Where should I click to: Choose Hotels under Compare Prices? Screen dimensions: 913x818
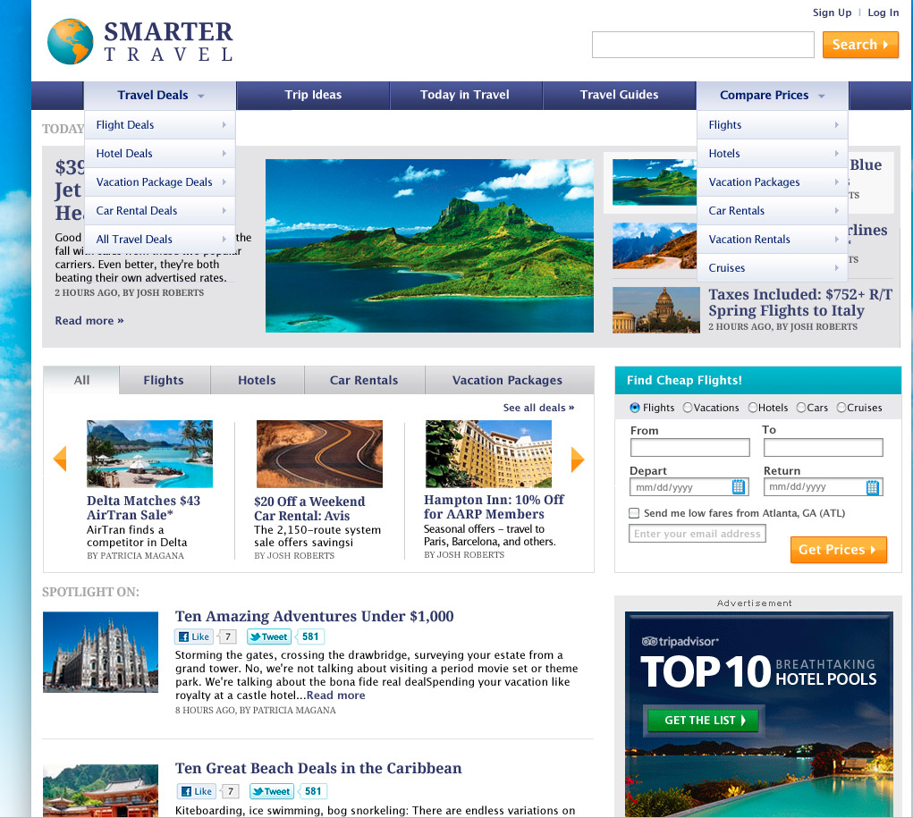772,153
